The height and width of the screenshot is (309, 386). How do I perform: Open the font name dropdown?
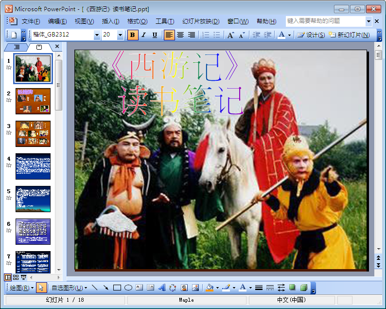pyautogui.click(x=97, y=35)
